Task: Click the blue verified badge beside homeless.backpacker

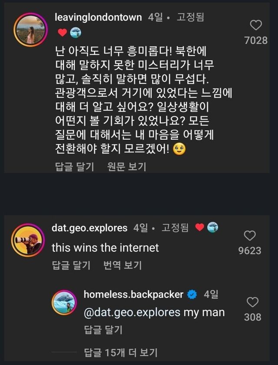Action: click(192, 295)
